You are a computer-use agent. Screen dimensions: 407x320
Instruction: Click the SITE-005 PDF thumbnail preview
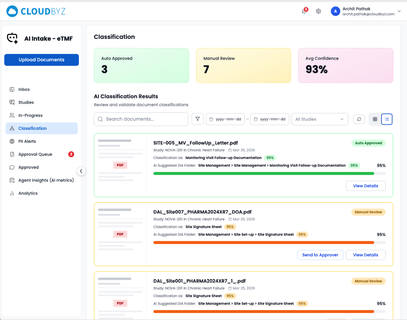tap(120, 165)
